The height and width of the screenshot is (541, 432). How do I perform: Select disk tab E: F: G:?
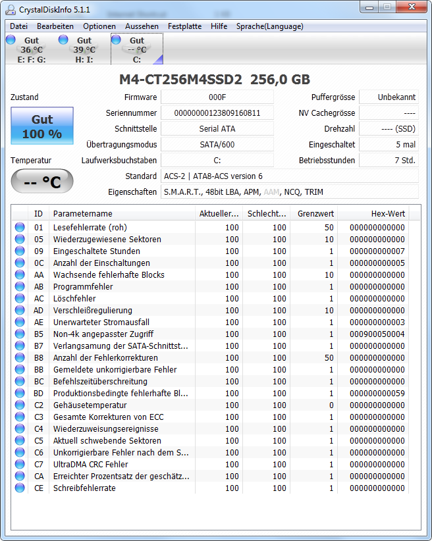tap(32, 49)
